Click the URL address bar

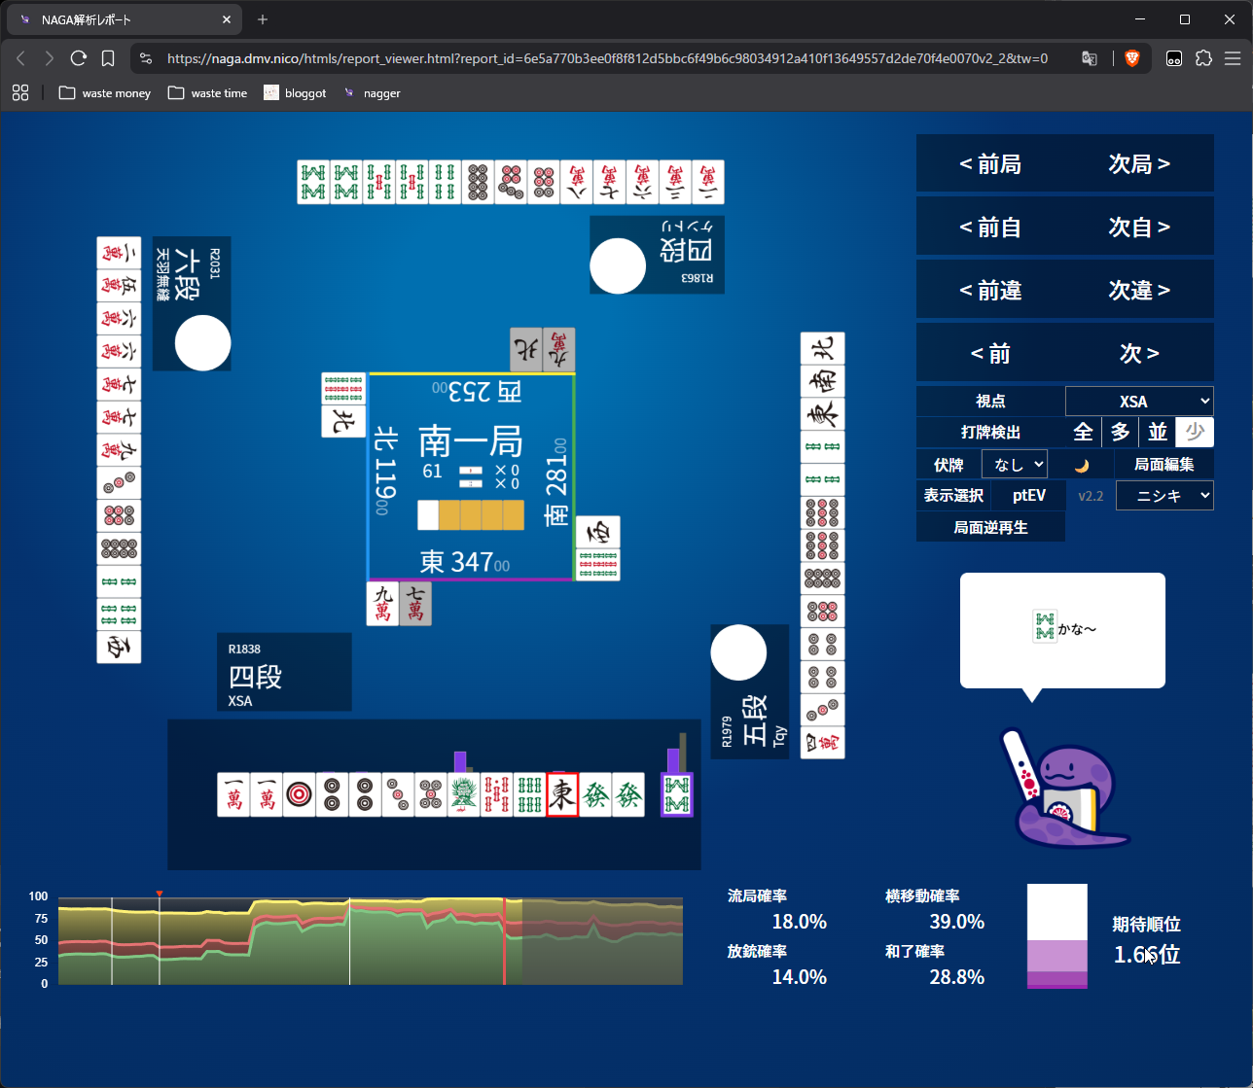[607, 58]
